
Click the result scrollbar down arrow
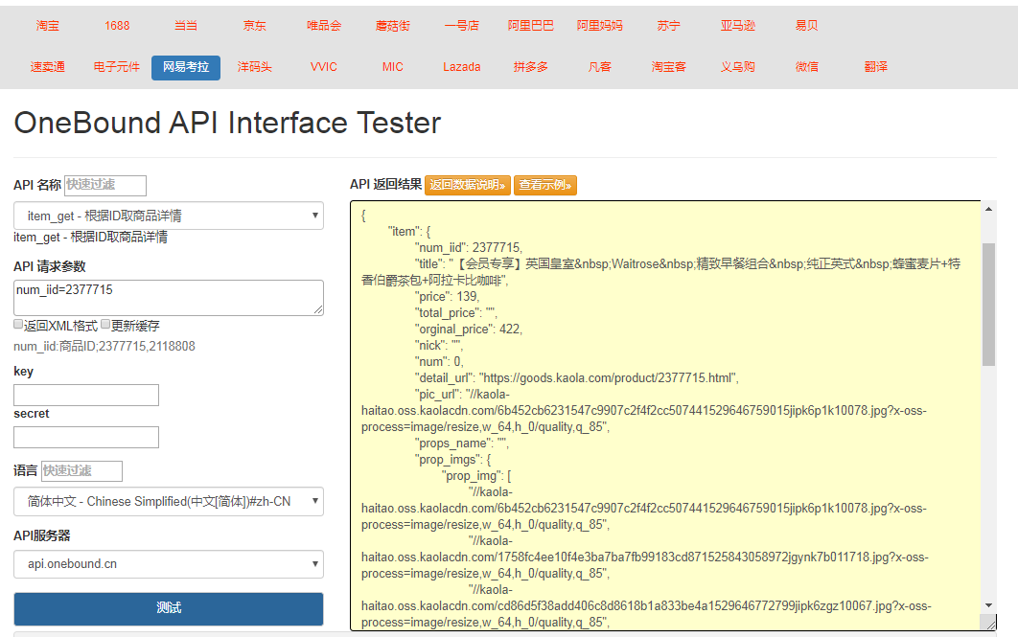(x=988, y=605)
